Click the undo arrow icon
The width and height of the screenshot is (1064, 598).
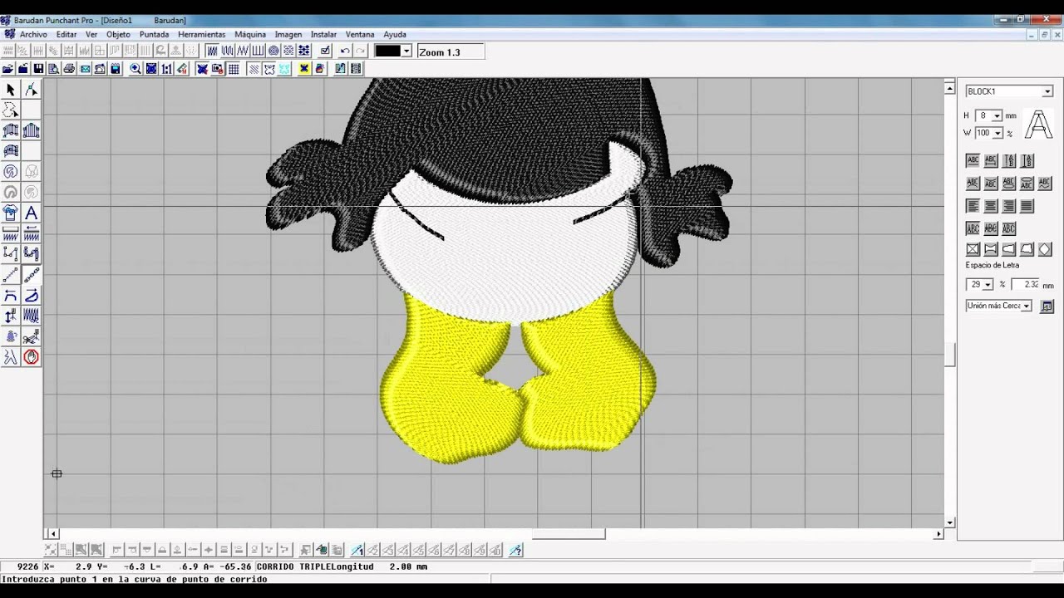345,51
